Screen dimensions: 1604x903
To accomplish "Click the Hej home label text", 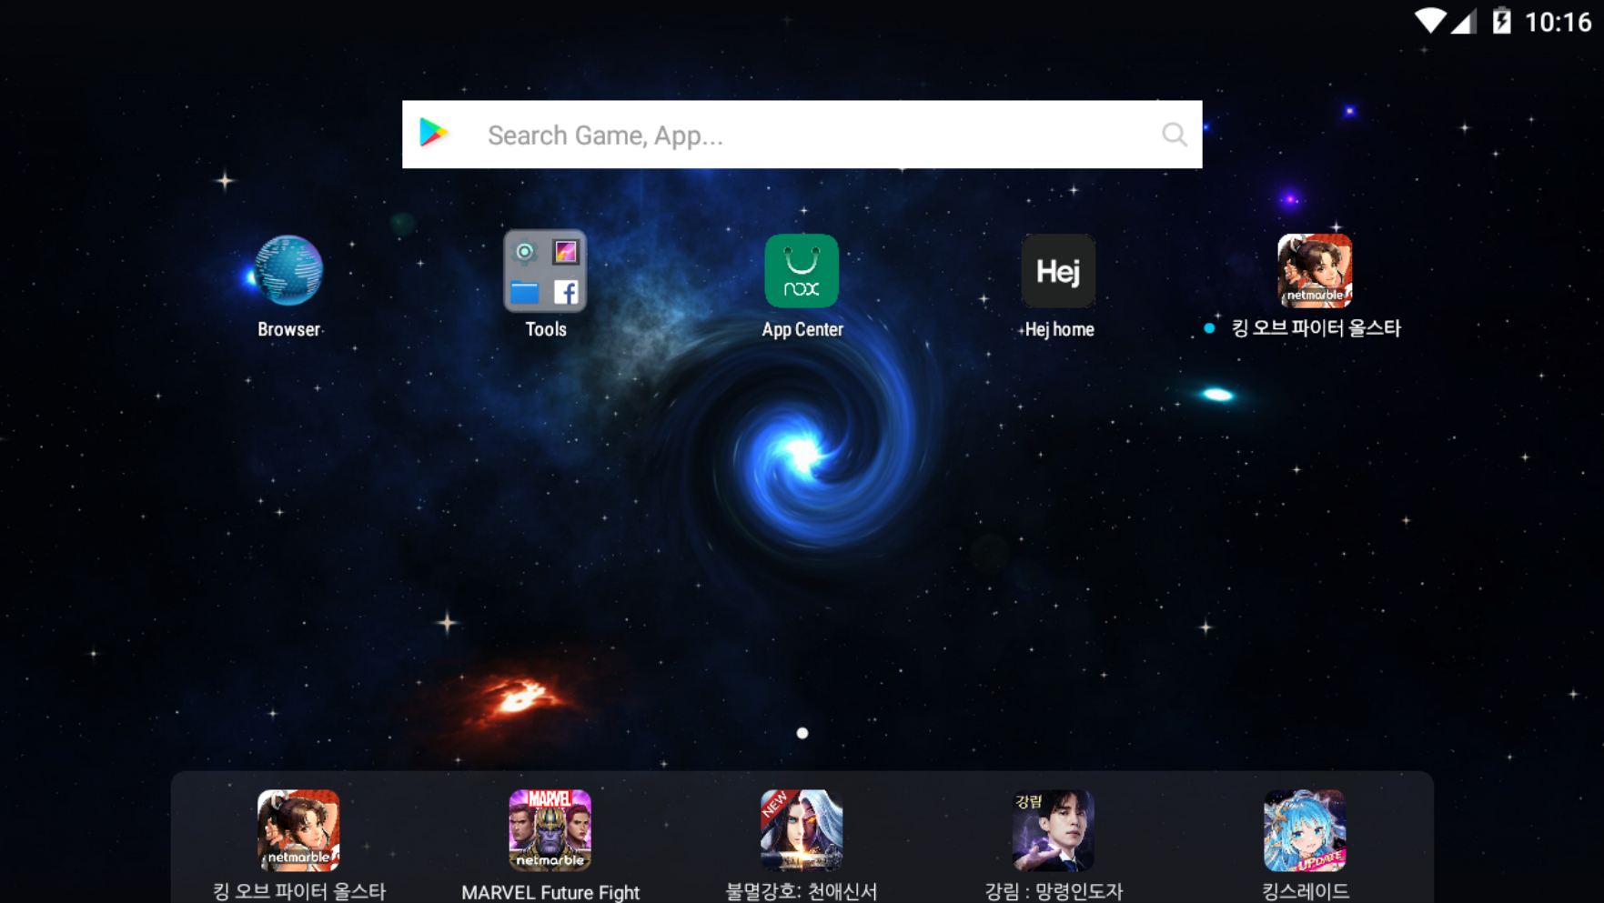I will pos(1059,329).
